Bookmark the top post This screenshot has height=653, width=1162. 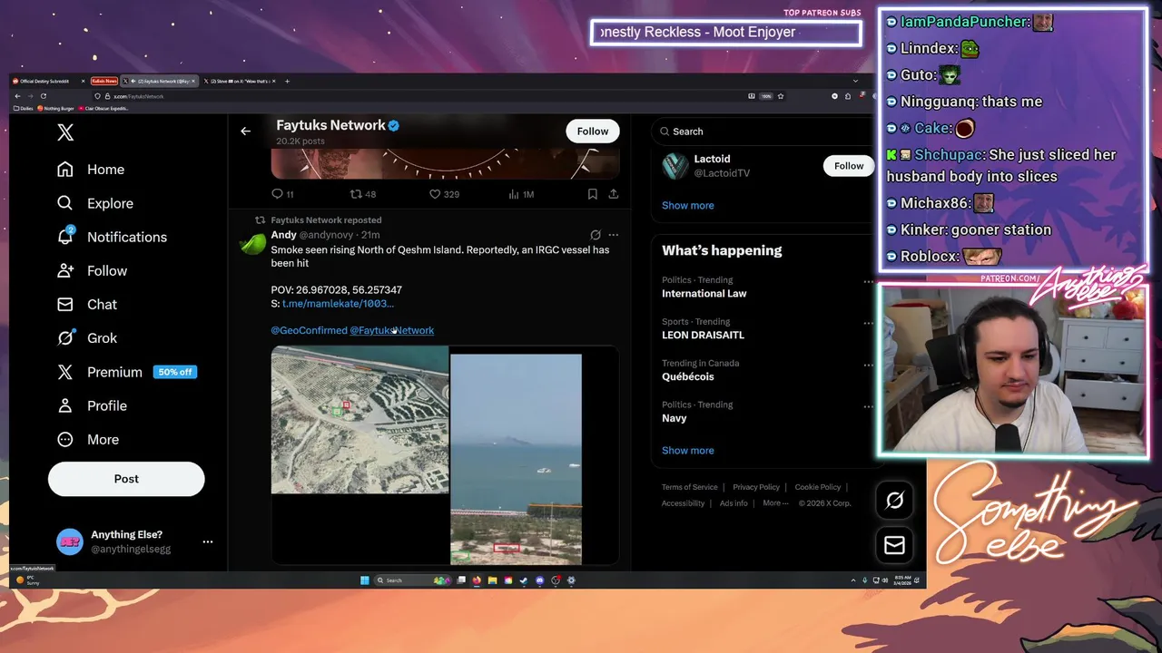[592, 194]
